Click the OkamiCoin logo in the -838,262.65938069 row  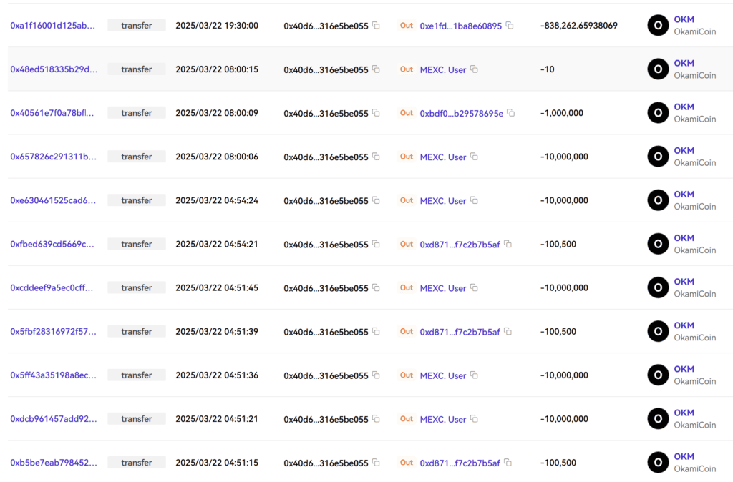[x=658, y=26]
